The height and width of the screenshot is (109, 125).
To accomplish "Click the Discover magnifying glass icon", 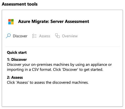I will tap(8, 36).
